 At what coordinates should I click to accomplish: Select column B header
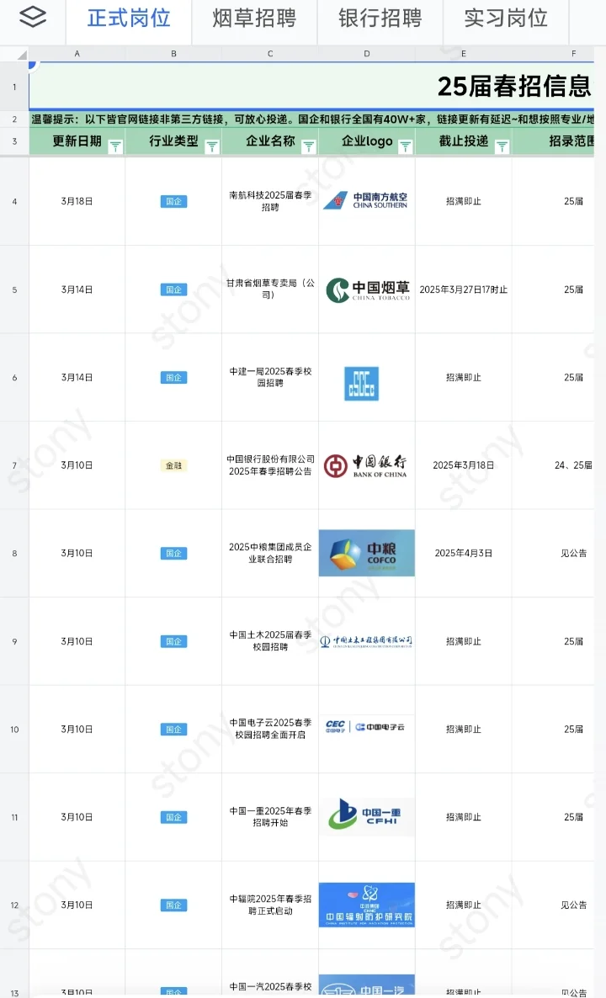[x=173, y=54]
